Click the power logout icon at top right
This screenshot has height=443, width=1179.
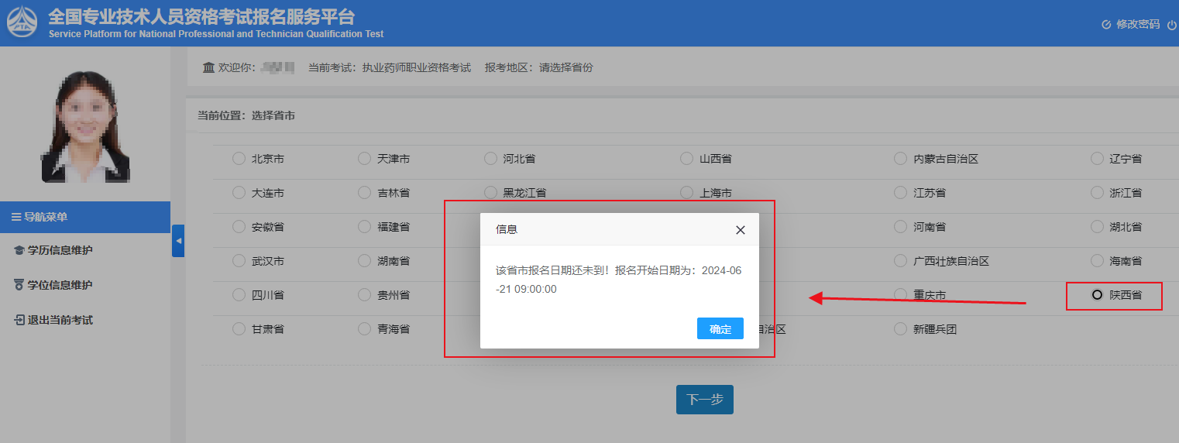click(1171, 25)
